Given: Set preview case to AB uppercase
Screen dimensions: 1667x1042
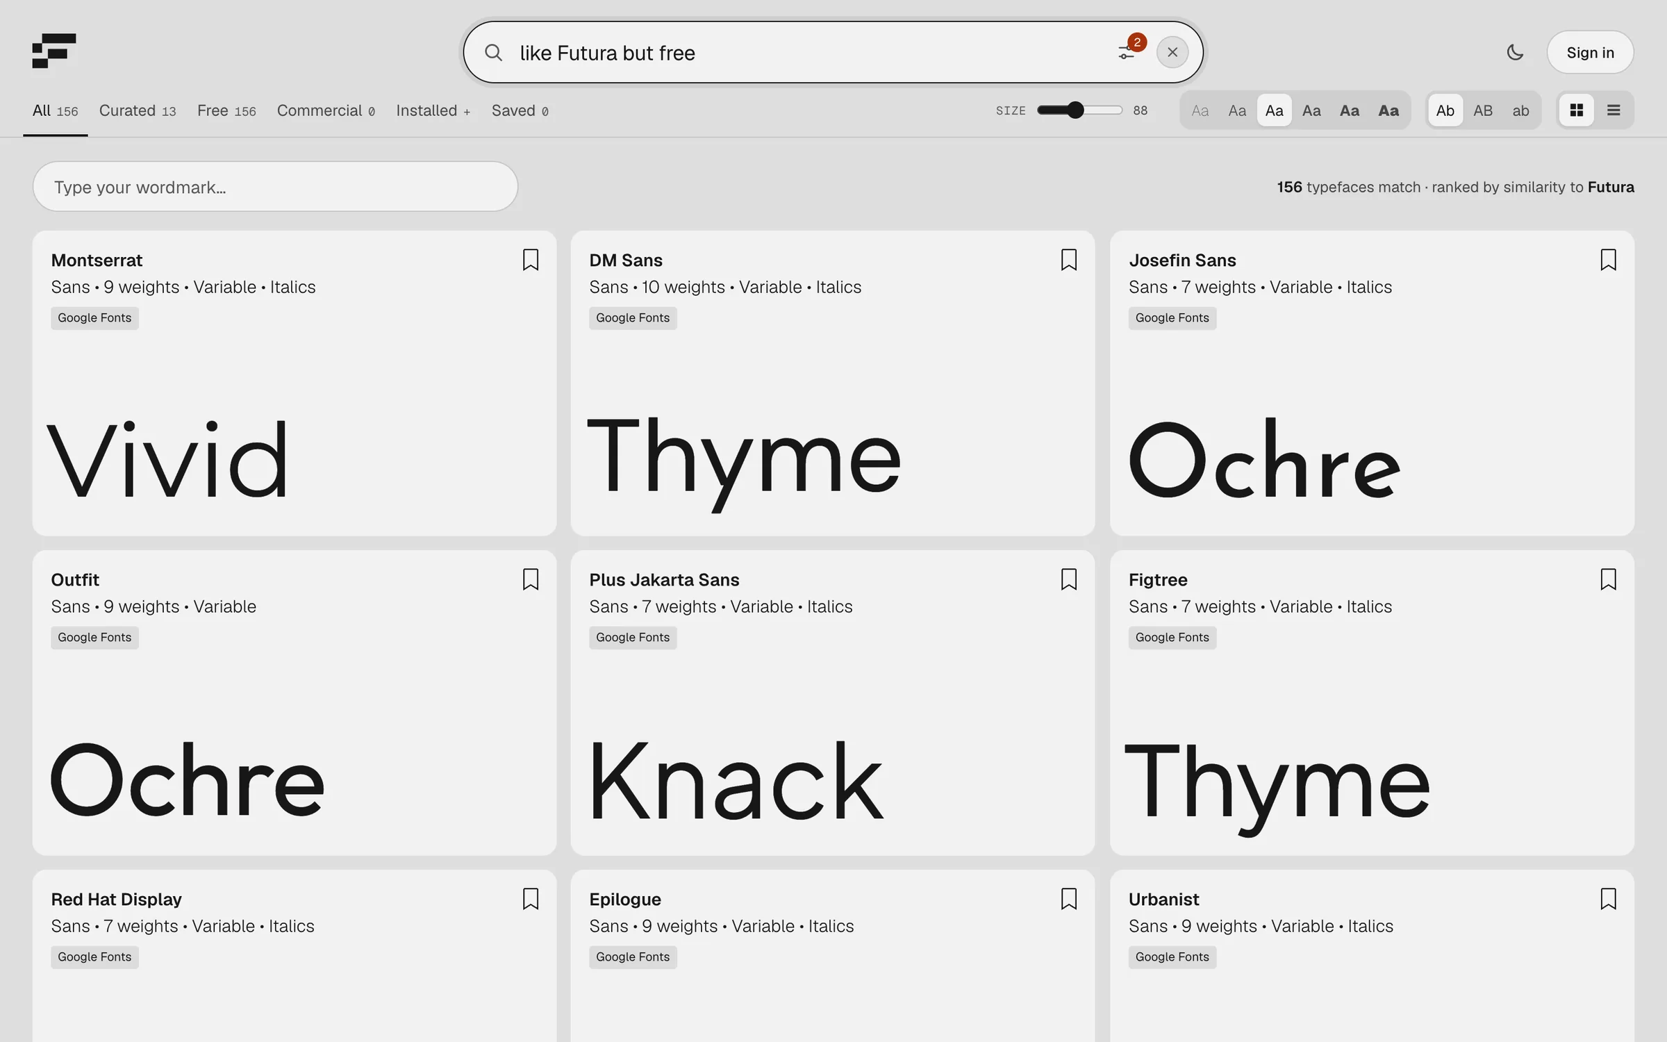Looking at the screenshot, I should (1483, 110).
